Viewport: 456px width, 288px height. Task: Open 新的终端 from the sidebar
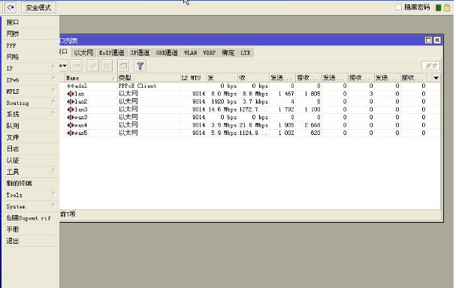coord(31,183)
